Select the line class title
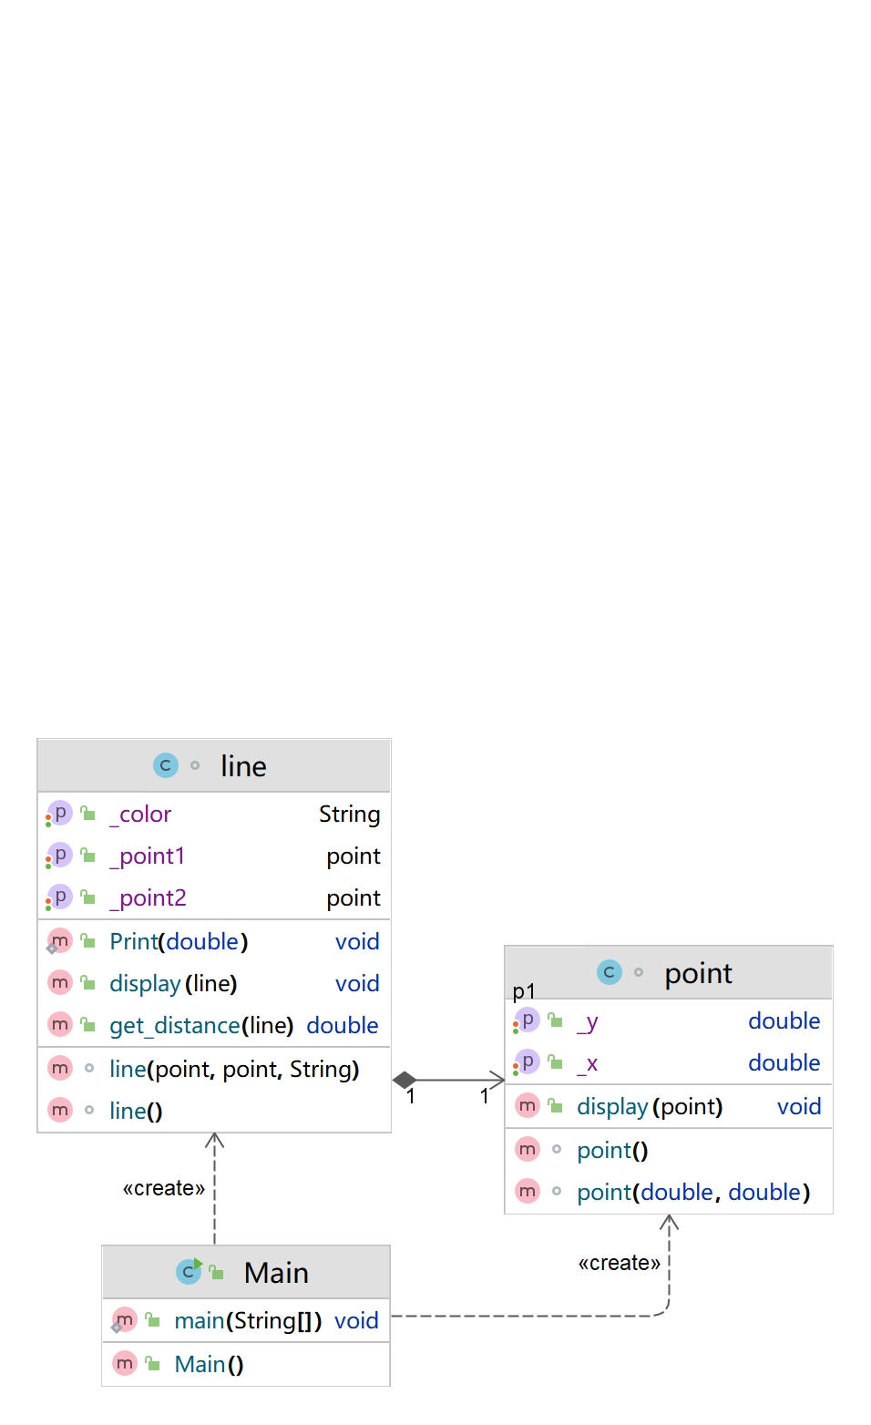 (243, 766)
